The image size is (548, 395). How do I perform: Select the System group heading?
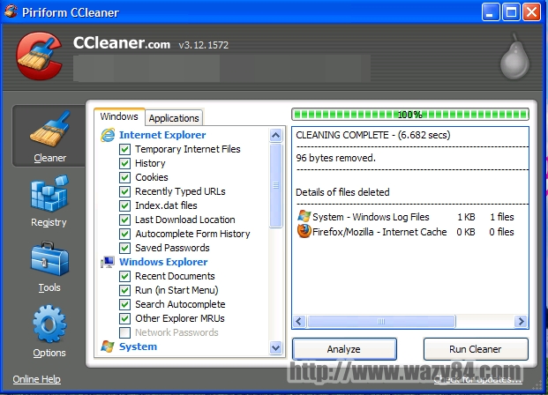tap(138, 347)
